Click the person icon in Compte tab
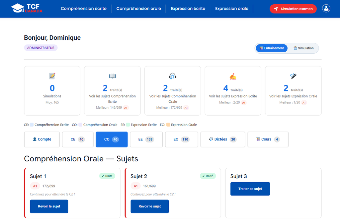The height and width of the screenshot is (222, 340). coord(35,139)
